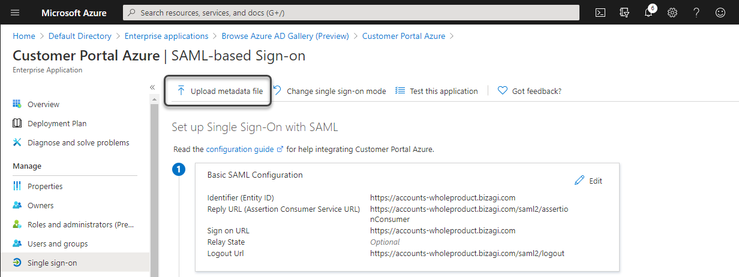This screenshot has width=739, height=277.
Task: Open Cloud Shell from top bar
Action: [x=600, y=13]
